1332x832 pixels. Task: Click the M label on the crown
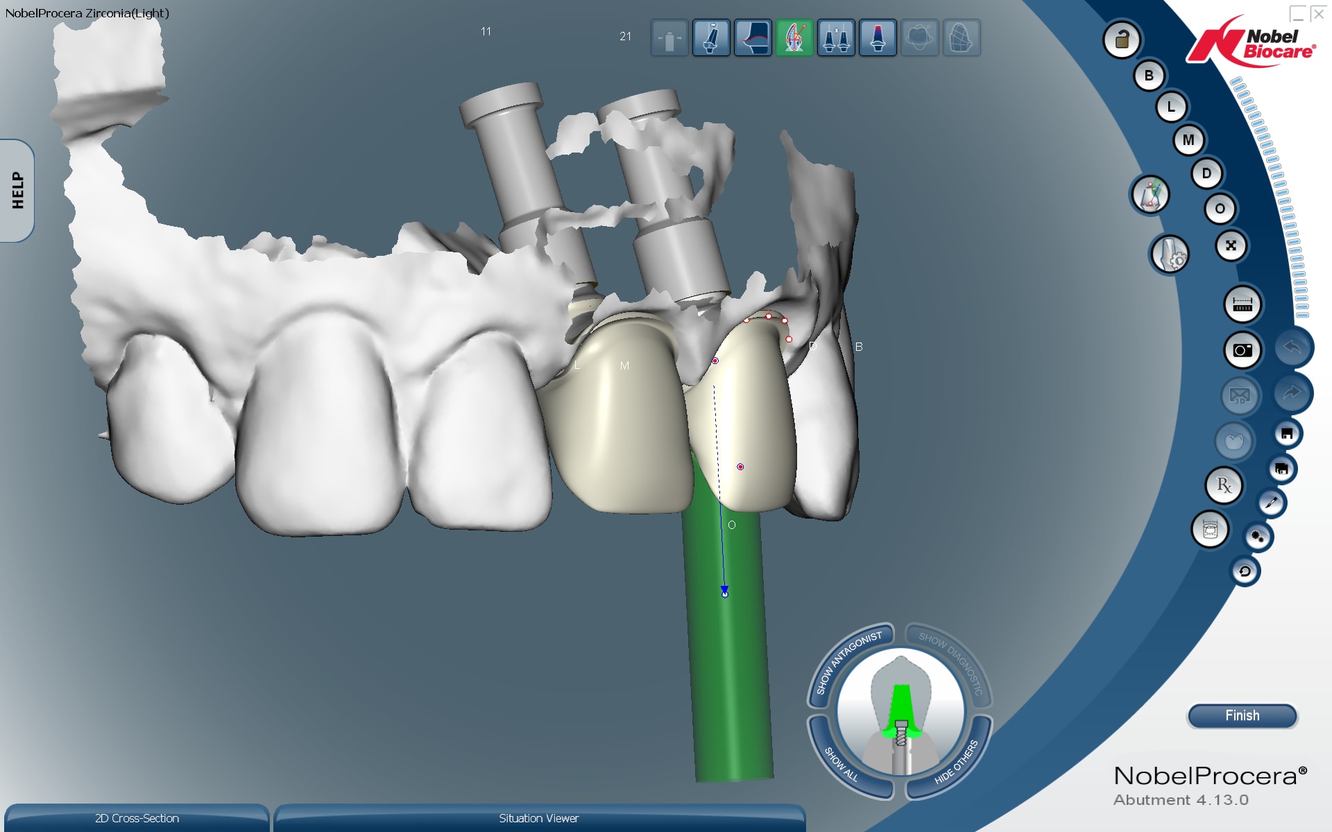[x=624, y=365]
